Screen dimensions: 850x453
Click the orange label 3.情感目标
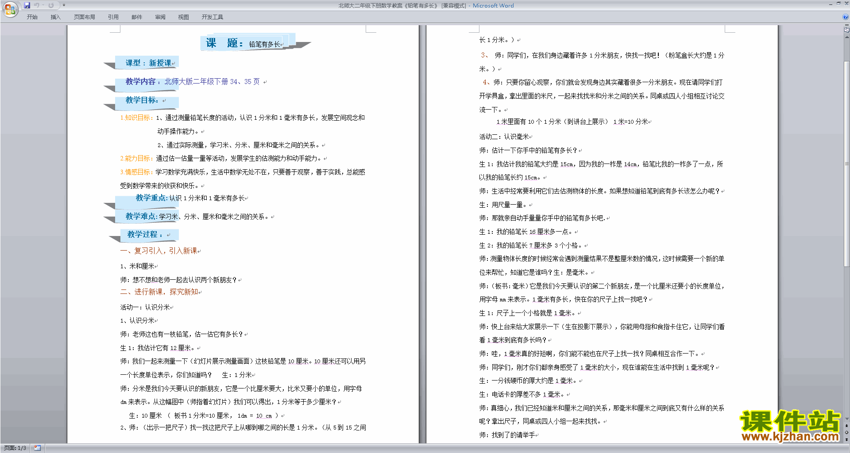click(136, 172)
